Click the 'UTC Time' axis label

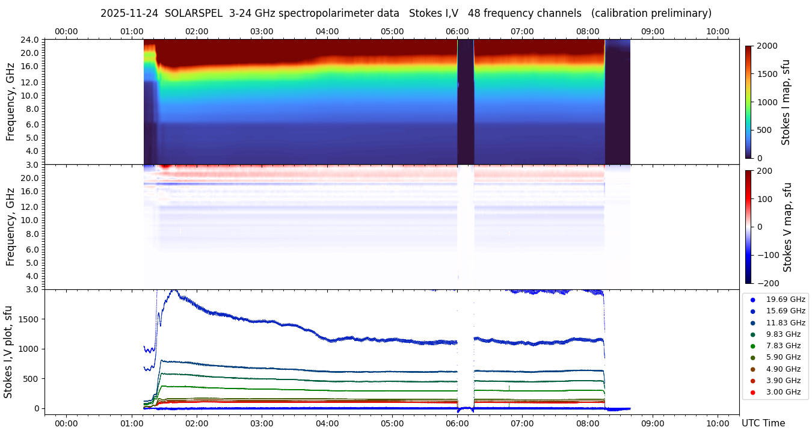point(763,423)
